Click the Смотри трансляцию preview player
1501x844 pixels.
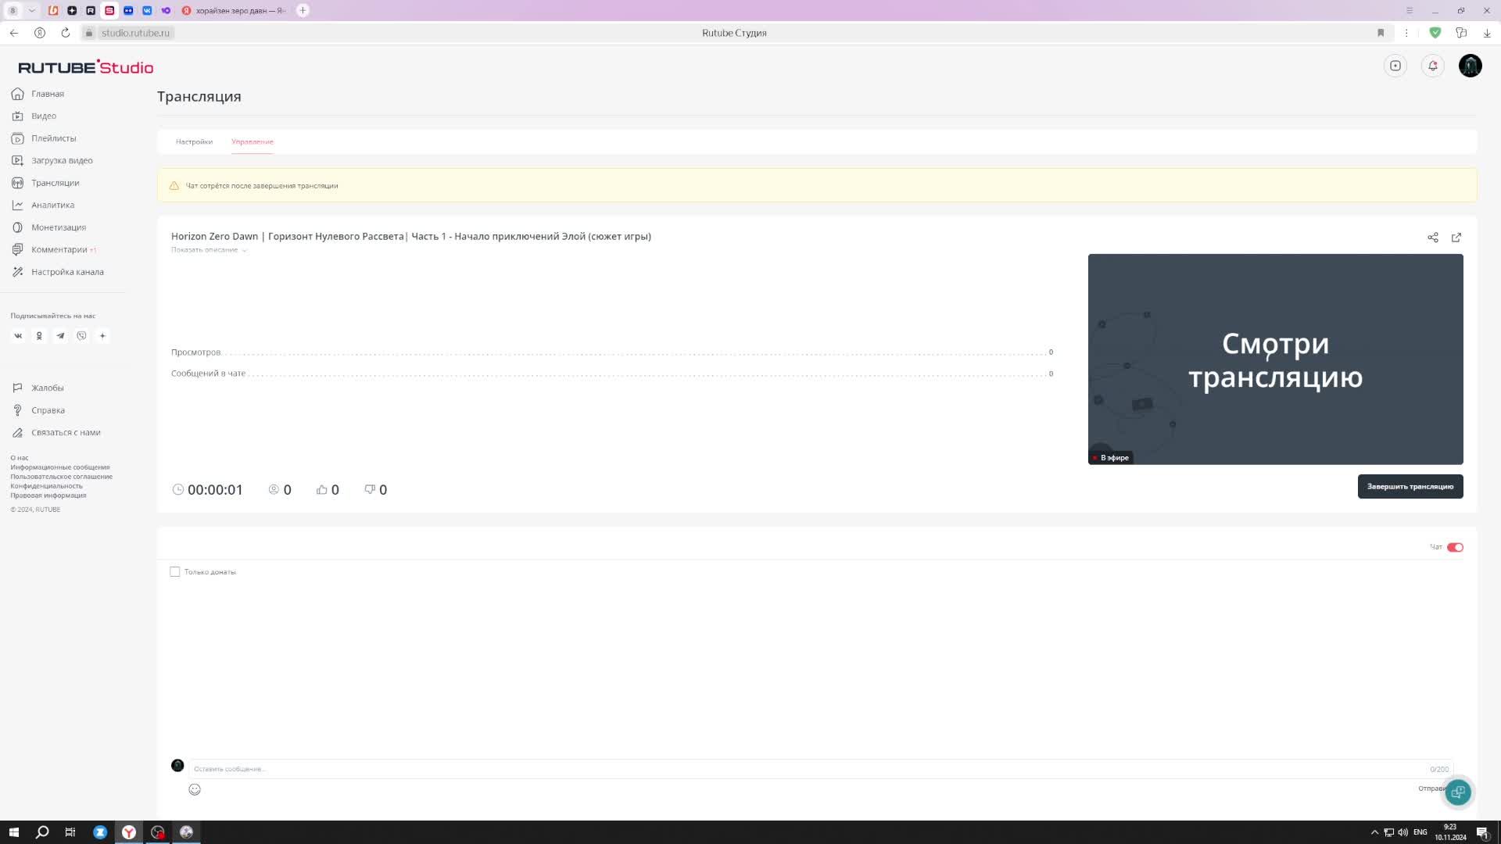1275,359
